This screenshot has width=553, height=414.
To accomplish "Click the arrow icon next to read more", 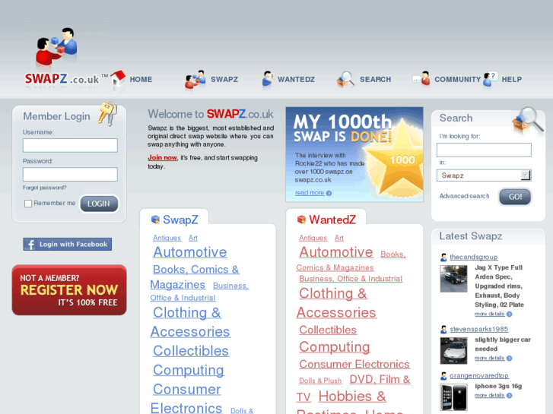I will pos(329,193).
